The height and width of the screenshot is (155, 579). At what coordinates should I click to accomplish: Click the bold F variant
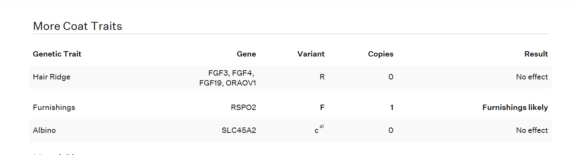click(x=322, y=107)
